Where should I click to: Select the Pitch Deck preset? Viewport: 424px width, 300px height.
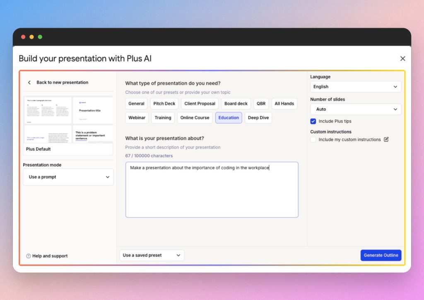164,104
